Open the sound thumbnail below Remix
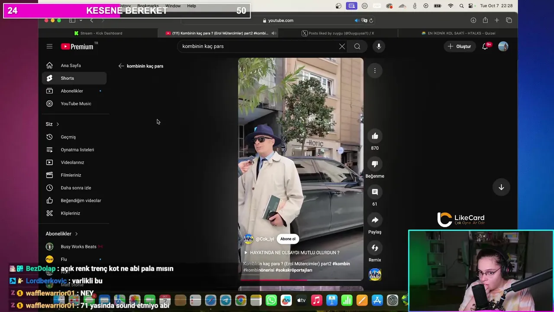The width and height of the screenshot is (554, 312). [x=375, y=274]
